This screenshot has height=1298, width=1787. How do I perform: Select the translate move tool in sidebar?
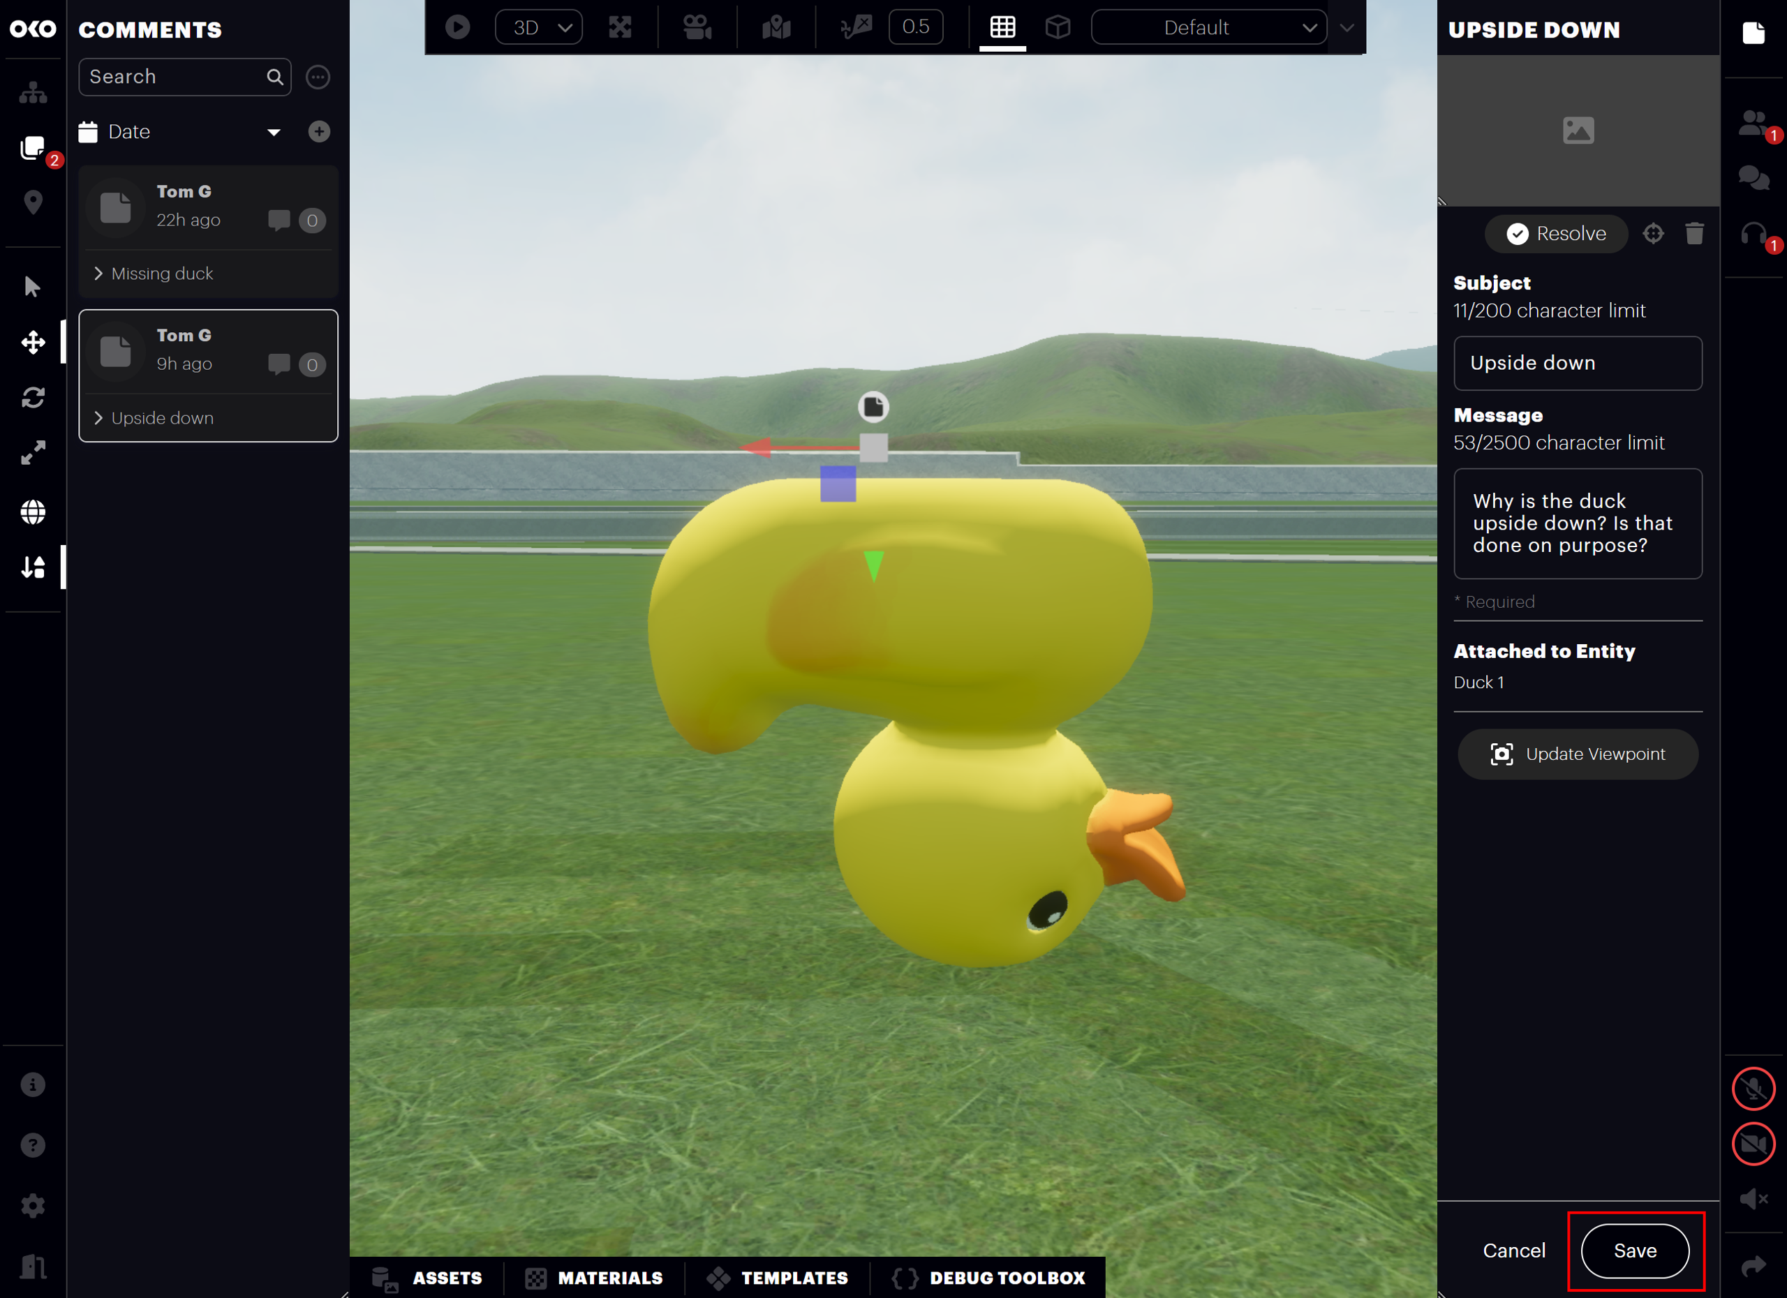33,343
